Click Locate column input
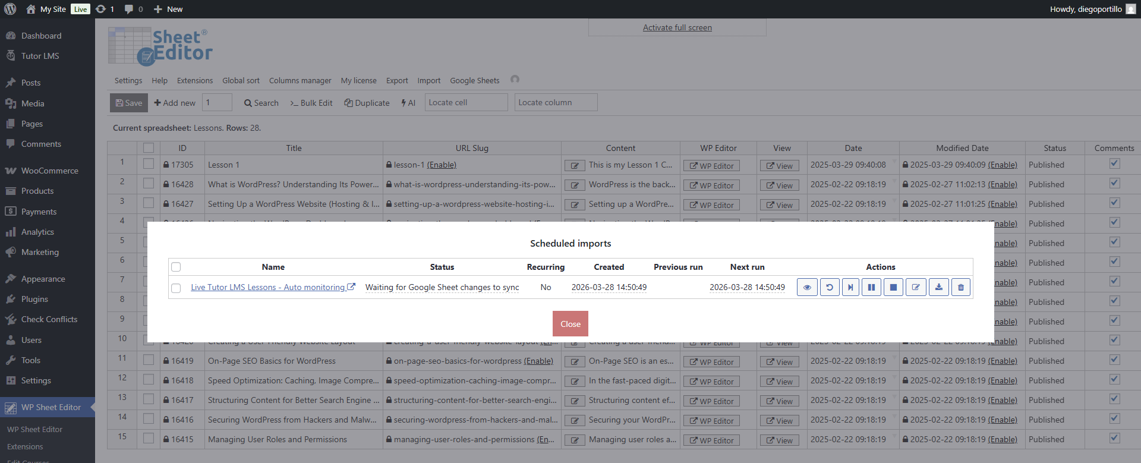Screen dimensions: 1141x463 pyautogui.click(x=556, y=102)
